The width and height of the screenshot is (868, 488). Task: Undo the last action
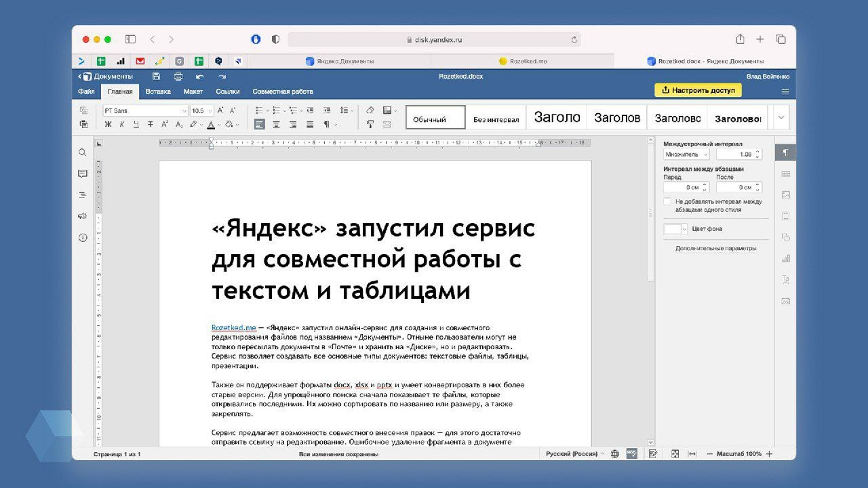(x=200, y=77)
